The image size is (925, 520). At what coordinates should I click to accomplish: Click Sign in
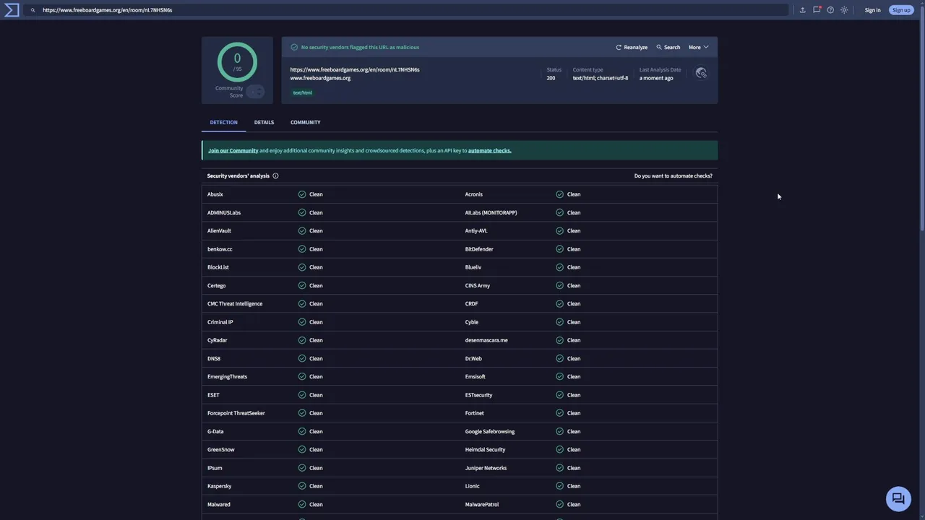(x=872, y=10)
